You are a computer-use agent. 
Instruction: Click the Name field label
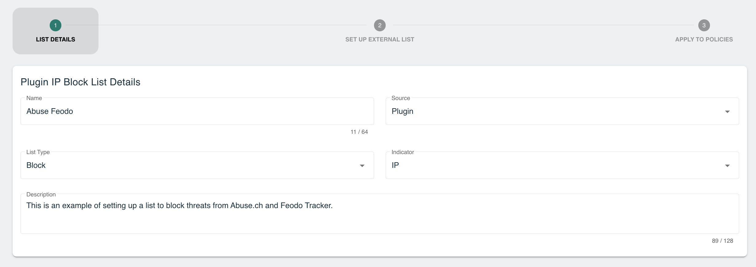coord(34,98)
